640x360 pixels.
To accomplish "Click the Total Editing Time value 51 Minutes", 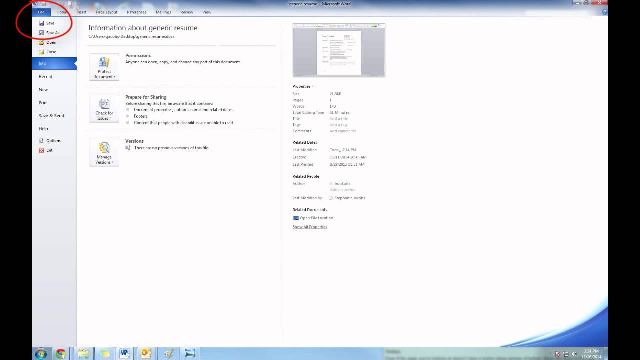I will click(339, 112).
